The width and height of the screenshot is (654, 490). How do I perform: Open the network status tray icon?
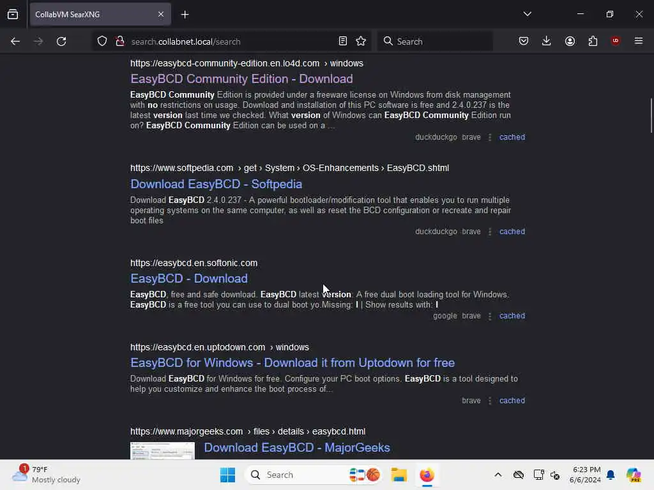[538, 475]
